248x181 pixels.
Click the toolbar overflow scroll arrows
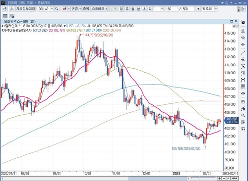(239, 9)
